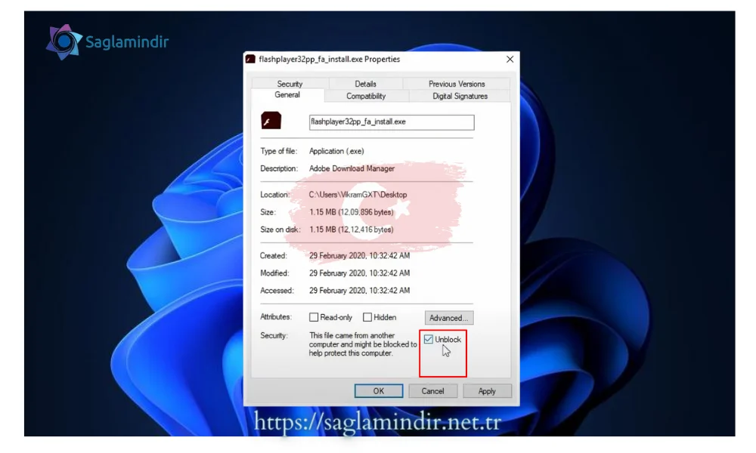Click the Apply button
This screenshot has width=756, height=453.
[x=487, y=391]
